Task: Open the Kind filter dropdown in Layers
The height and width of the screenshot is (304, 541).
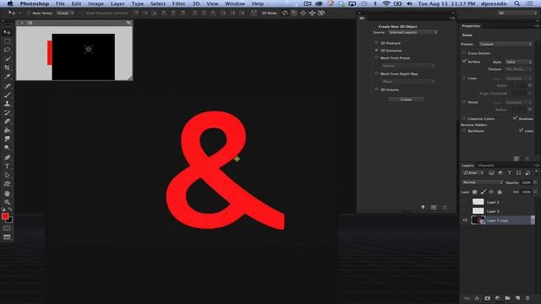Action: click(x=473, y=173)
